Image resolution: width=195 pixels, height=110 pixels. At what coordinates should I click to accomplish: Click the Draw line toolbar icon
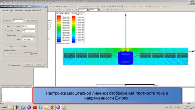(124, 6)
